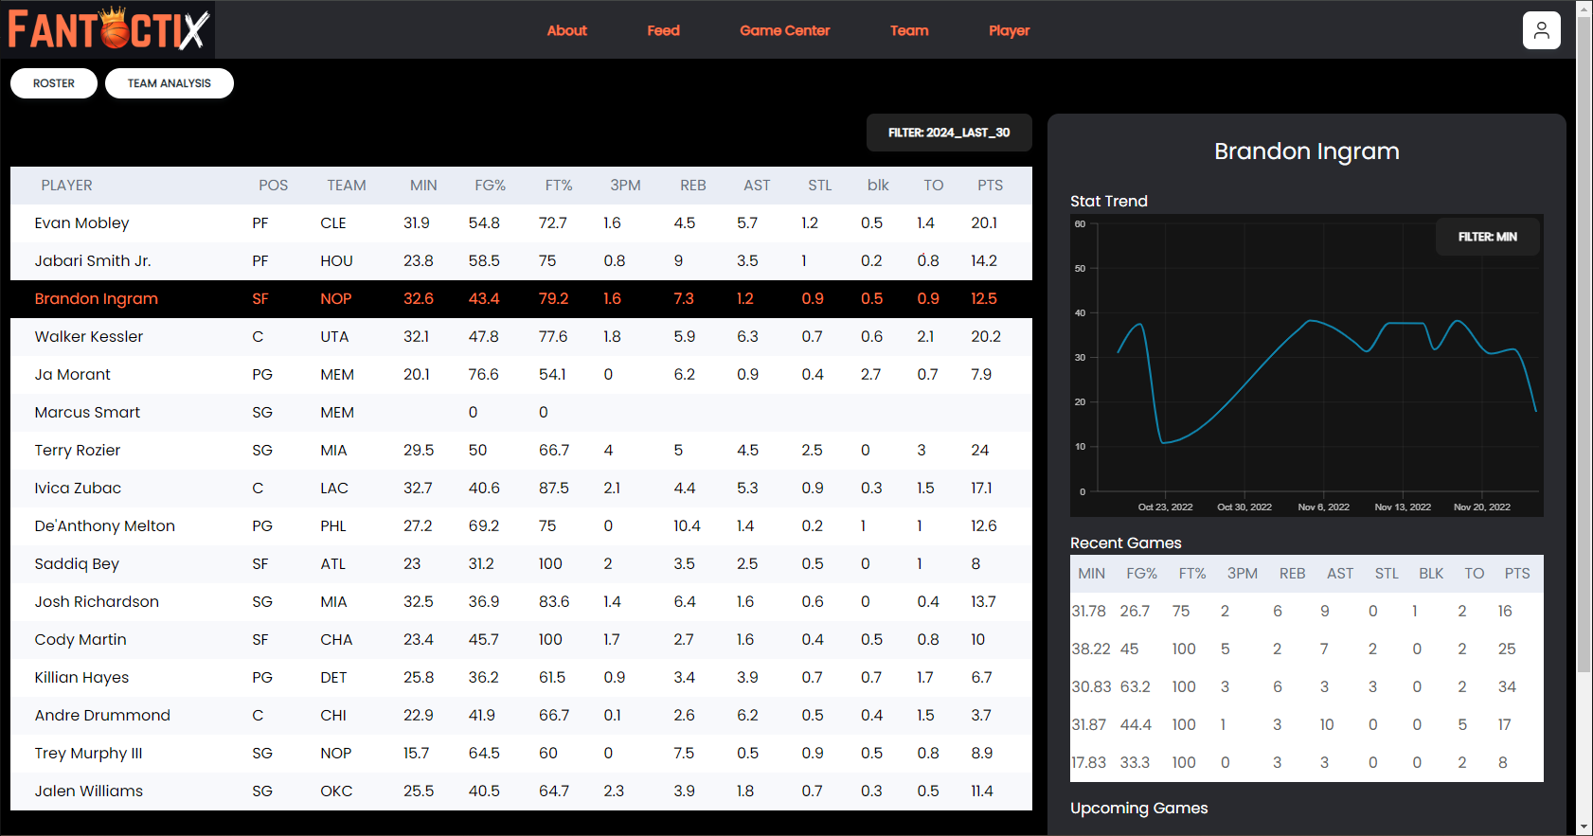Navigate to the Team page

pyautogui.click(x=908, y=30)
